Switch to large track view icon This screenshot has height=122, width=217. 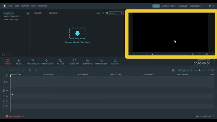(x=213, y=70)
